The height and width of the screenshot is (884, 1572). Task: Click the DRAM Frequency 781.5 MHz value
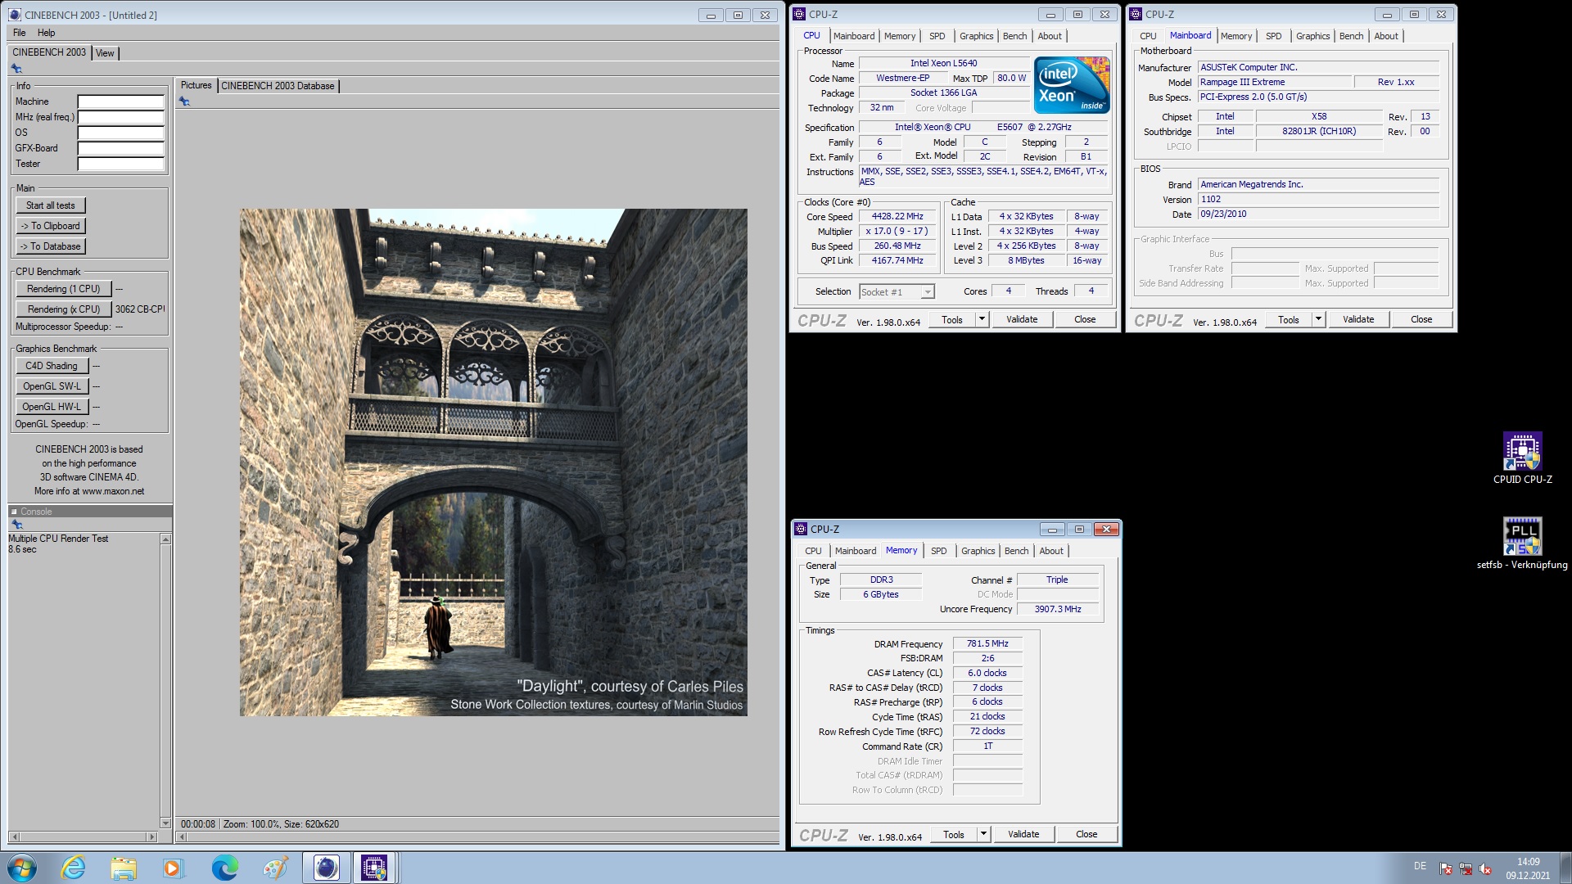point(987,643)
